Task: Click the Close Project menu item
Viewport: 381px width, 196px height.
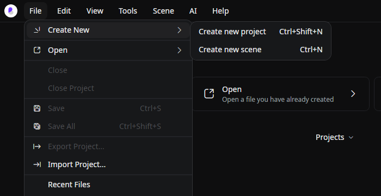Action: tap(108, 88)
